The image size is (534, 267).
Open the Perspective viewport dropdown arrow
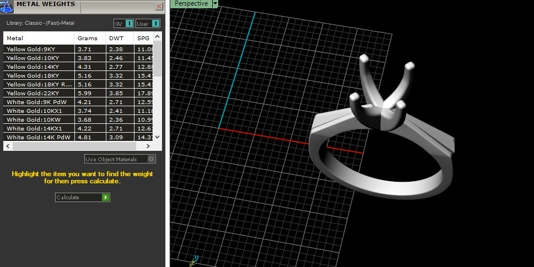215,3
